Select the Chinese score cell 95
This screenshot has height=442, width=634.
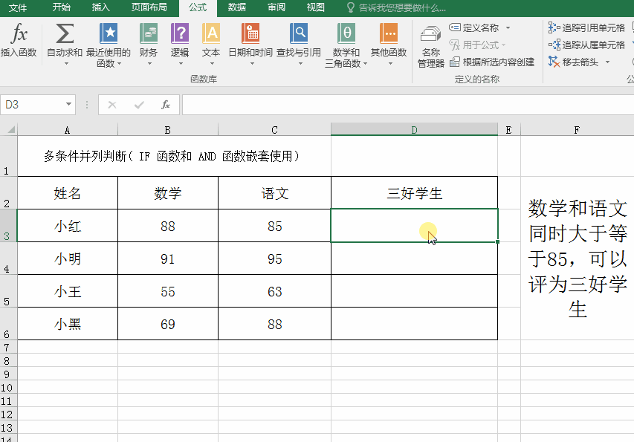click(274, 259)
